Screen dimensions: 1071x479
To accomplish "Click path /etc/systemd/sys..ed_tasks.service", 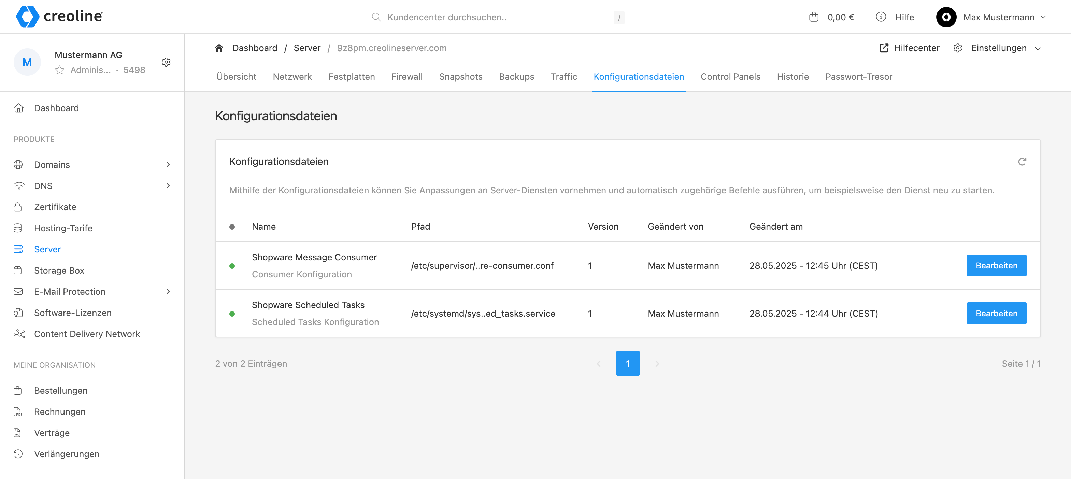I will tap(483, 314).
